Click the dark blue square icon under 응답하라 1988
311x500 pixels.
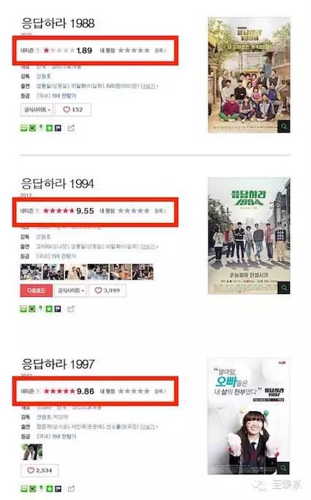(x=58, y=128)
